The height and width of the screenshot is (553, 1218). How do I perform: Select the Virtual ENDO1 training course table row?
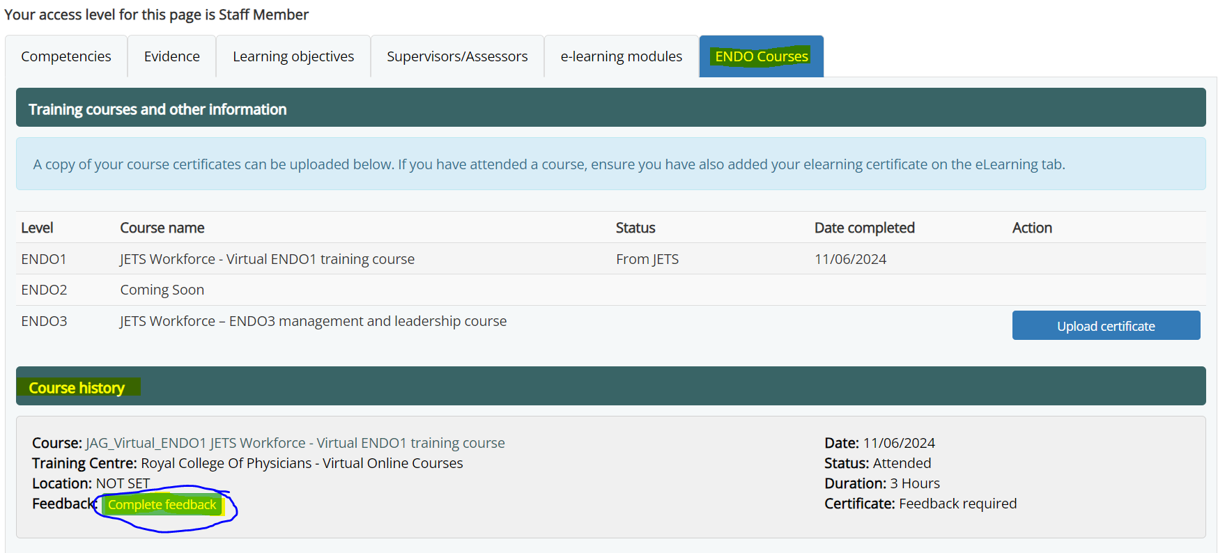[267, 259]
